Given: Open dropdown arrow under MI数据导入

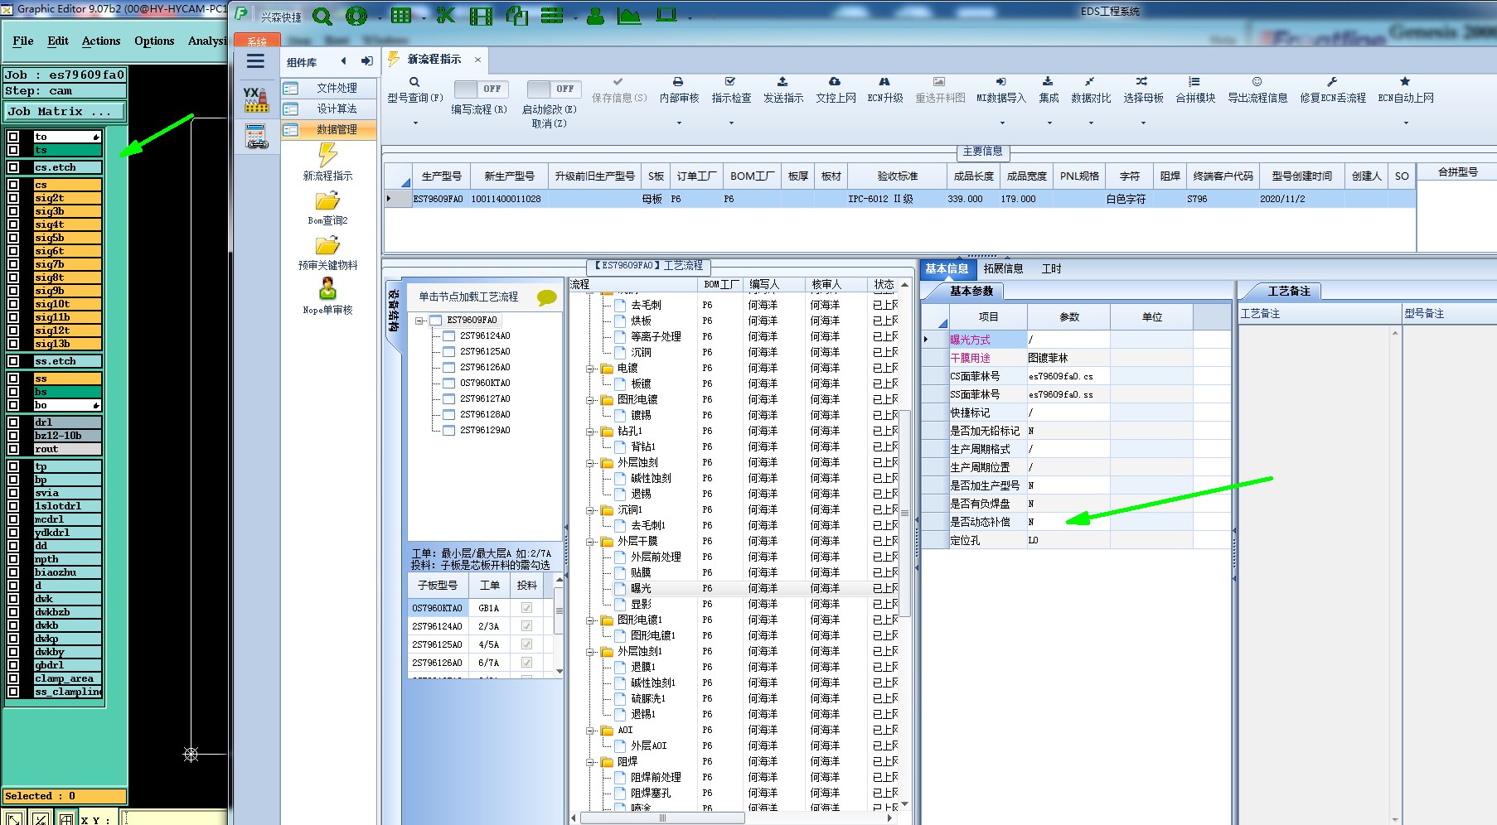Looking at the screenshot, I should (x=1001, y=123).
